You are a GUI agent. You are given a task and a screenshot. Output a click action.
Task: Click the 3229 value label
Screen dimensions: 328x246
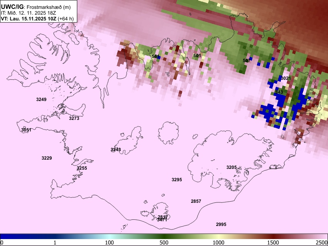47,158
